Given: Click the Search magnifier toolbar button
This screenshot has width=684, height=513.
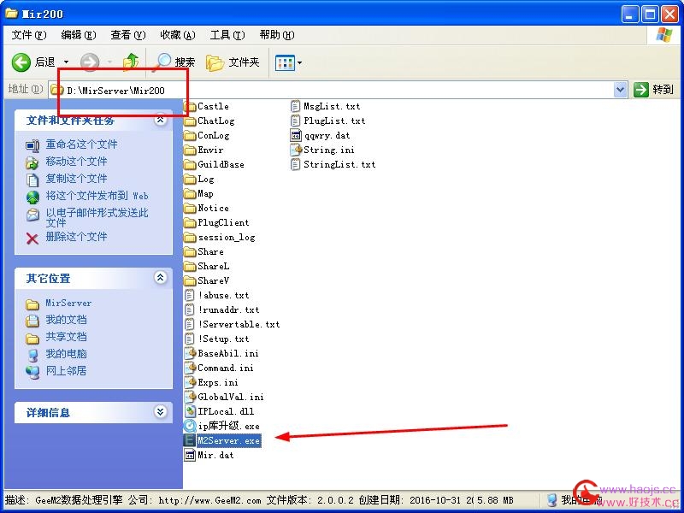Looking at the screenshot, I should tap(175, 62).
